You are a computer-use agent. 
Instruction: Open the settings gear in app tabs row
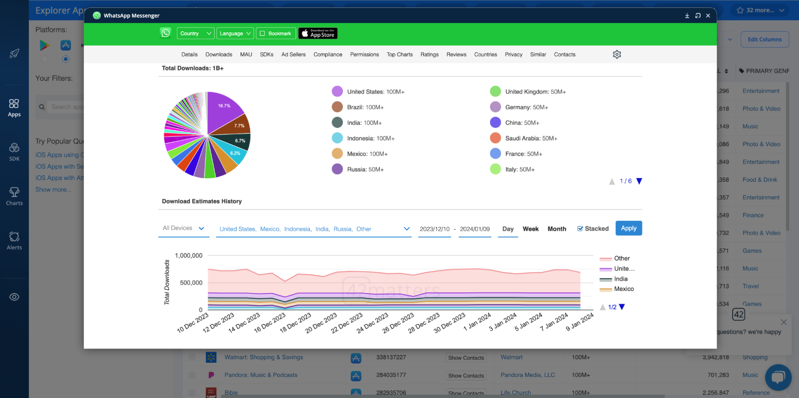click(617, 54)
